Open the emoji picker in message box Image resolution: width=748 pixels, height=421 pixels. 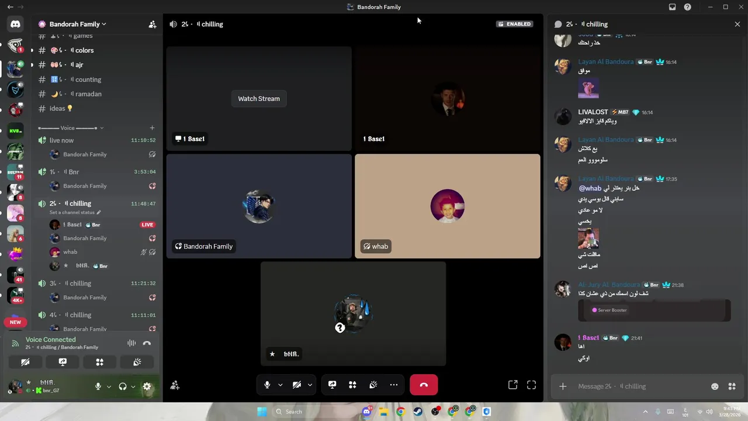(x=715, y=387)
